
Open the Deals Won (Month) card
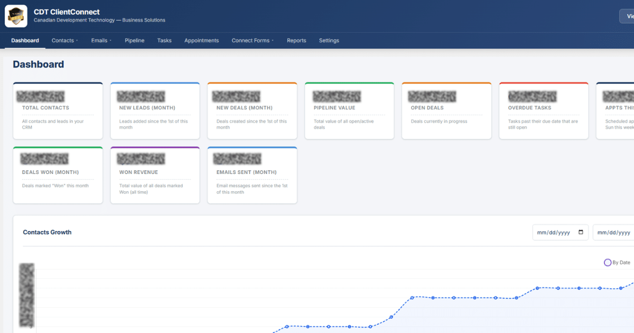[x=58, y=175]
